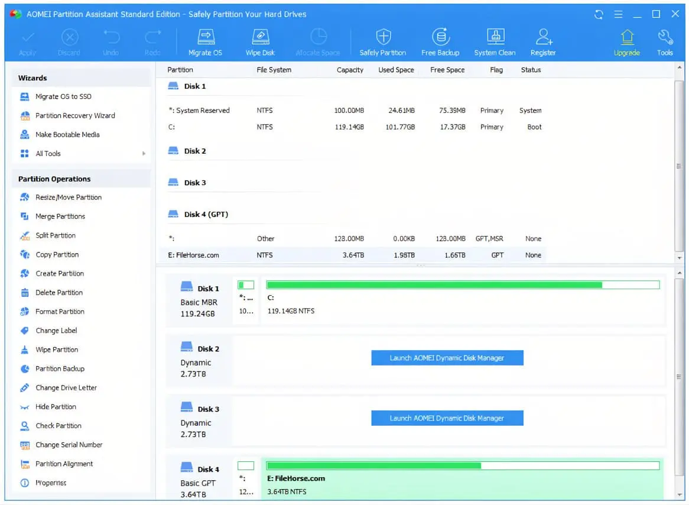Image resolution: width=689 pixels, height=505 pixels.
Task: Open the hamburger menu in title bar
Action: pyautogui.click(x=618, y=15)
